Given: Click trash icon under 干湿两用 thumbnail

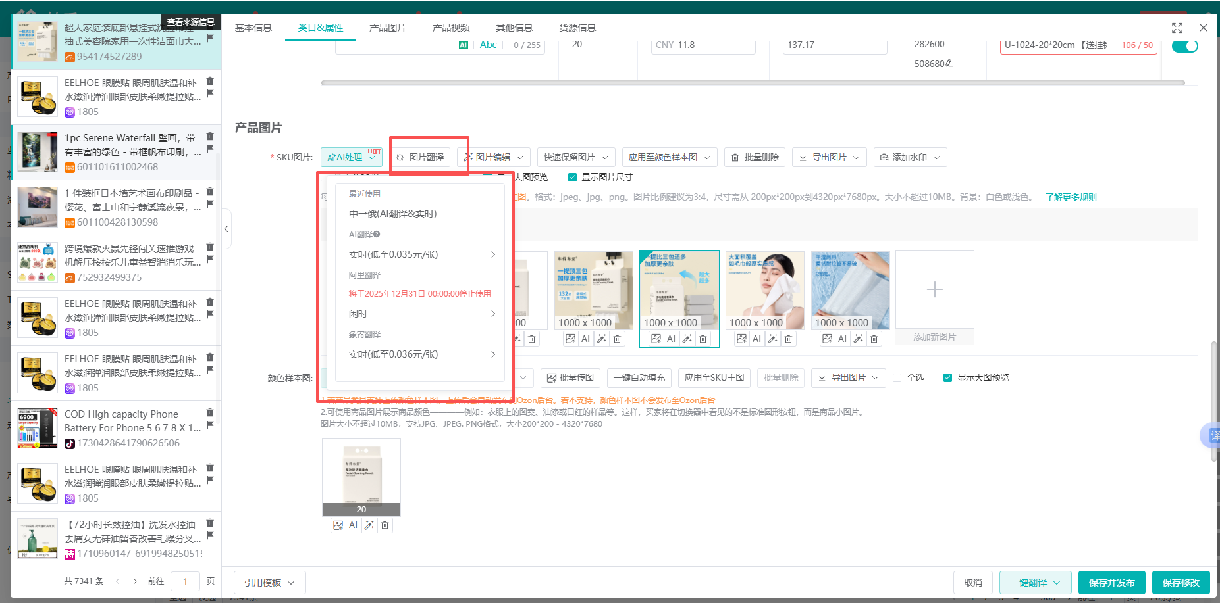Looking at the screenshot, I should tap(874, 339).
